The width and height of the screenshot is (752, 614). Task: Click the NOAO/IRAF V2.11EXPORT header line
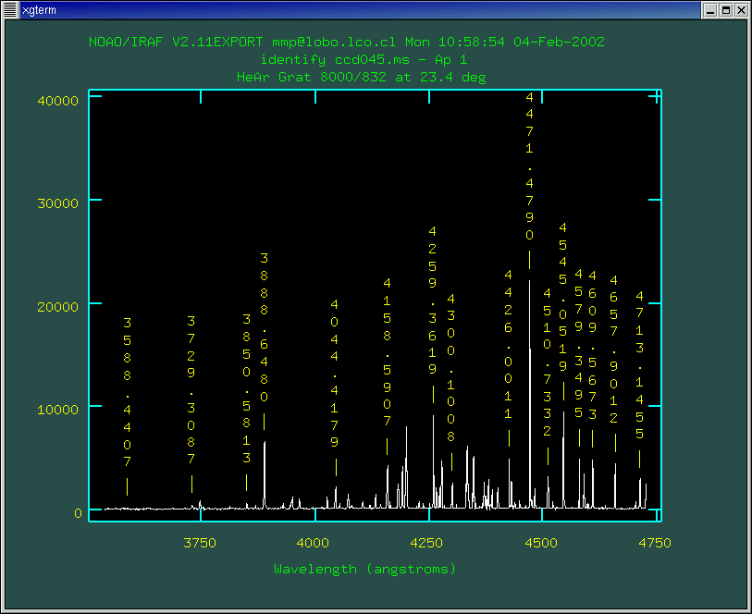pos(347,43)
